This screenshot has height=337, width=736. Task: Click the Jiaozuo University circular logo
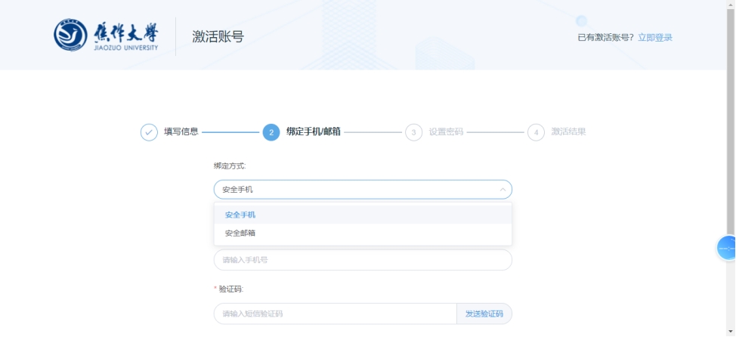tap(70, 36)
